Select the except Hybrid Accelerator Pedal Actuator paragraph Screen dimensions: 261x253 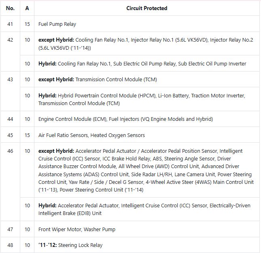[146, 171]
